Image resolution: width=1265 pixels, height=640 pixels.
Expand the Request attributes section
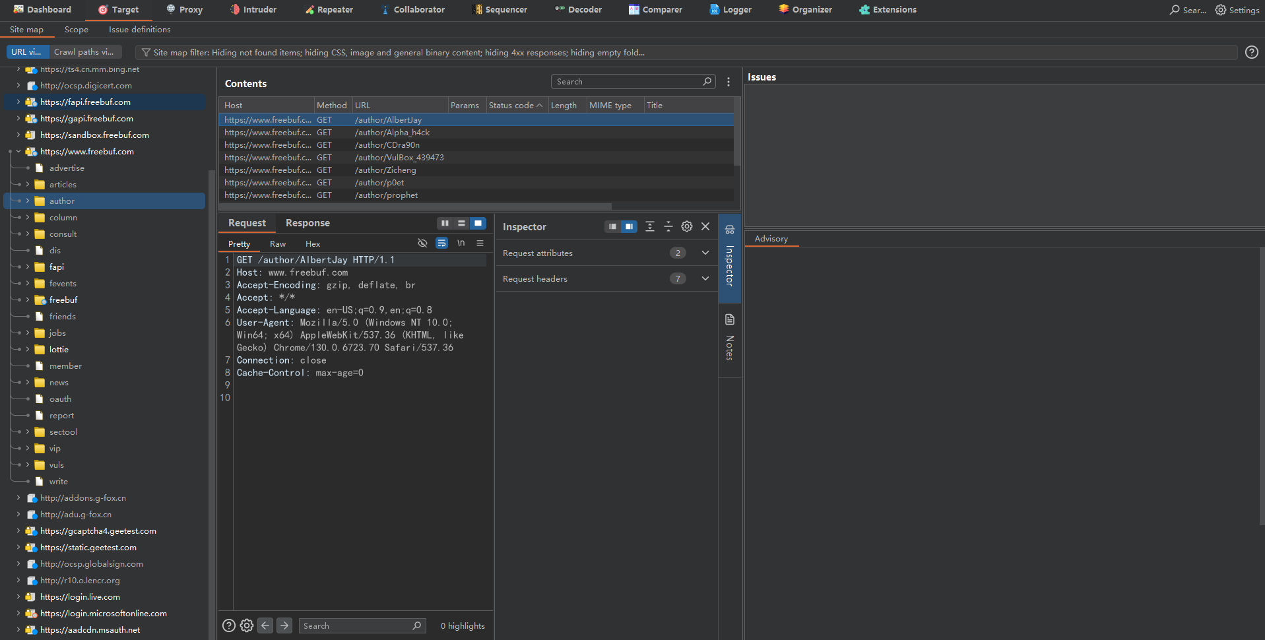[705, 253]
